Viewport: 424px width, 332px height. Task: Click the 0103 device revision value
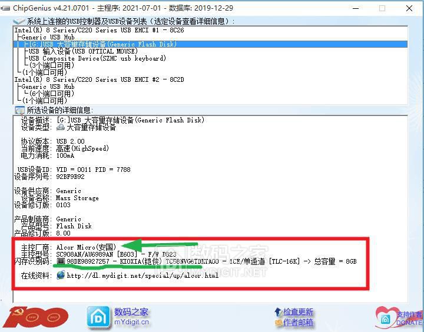63,205
